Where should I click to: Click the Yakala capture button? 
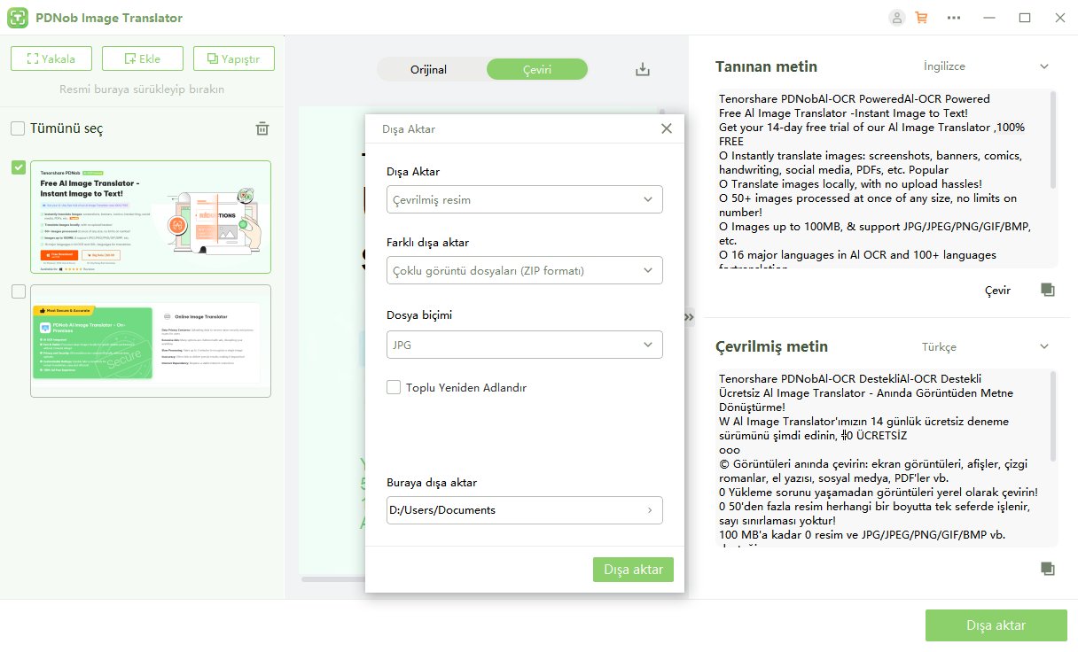[51, 58]
